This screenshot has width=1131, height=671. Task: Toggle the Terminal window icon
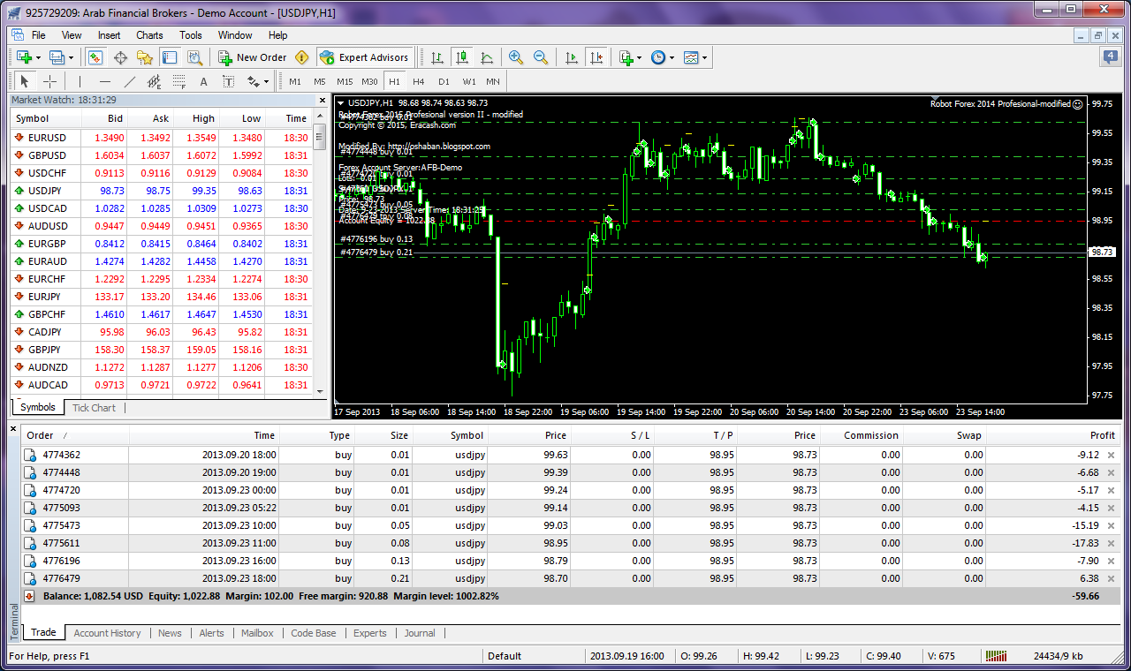click(170, 57)
